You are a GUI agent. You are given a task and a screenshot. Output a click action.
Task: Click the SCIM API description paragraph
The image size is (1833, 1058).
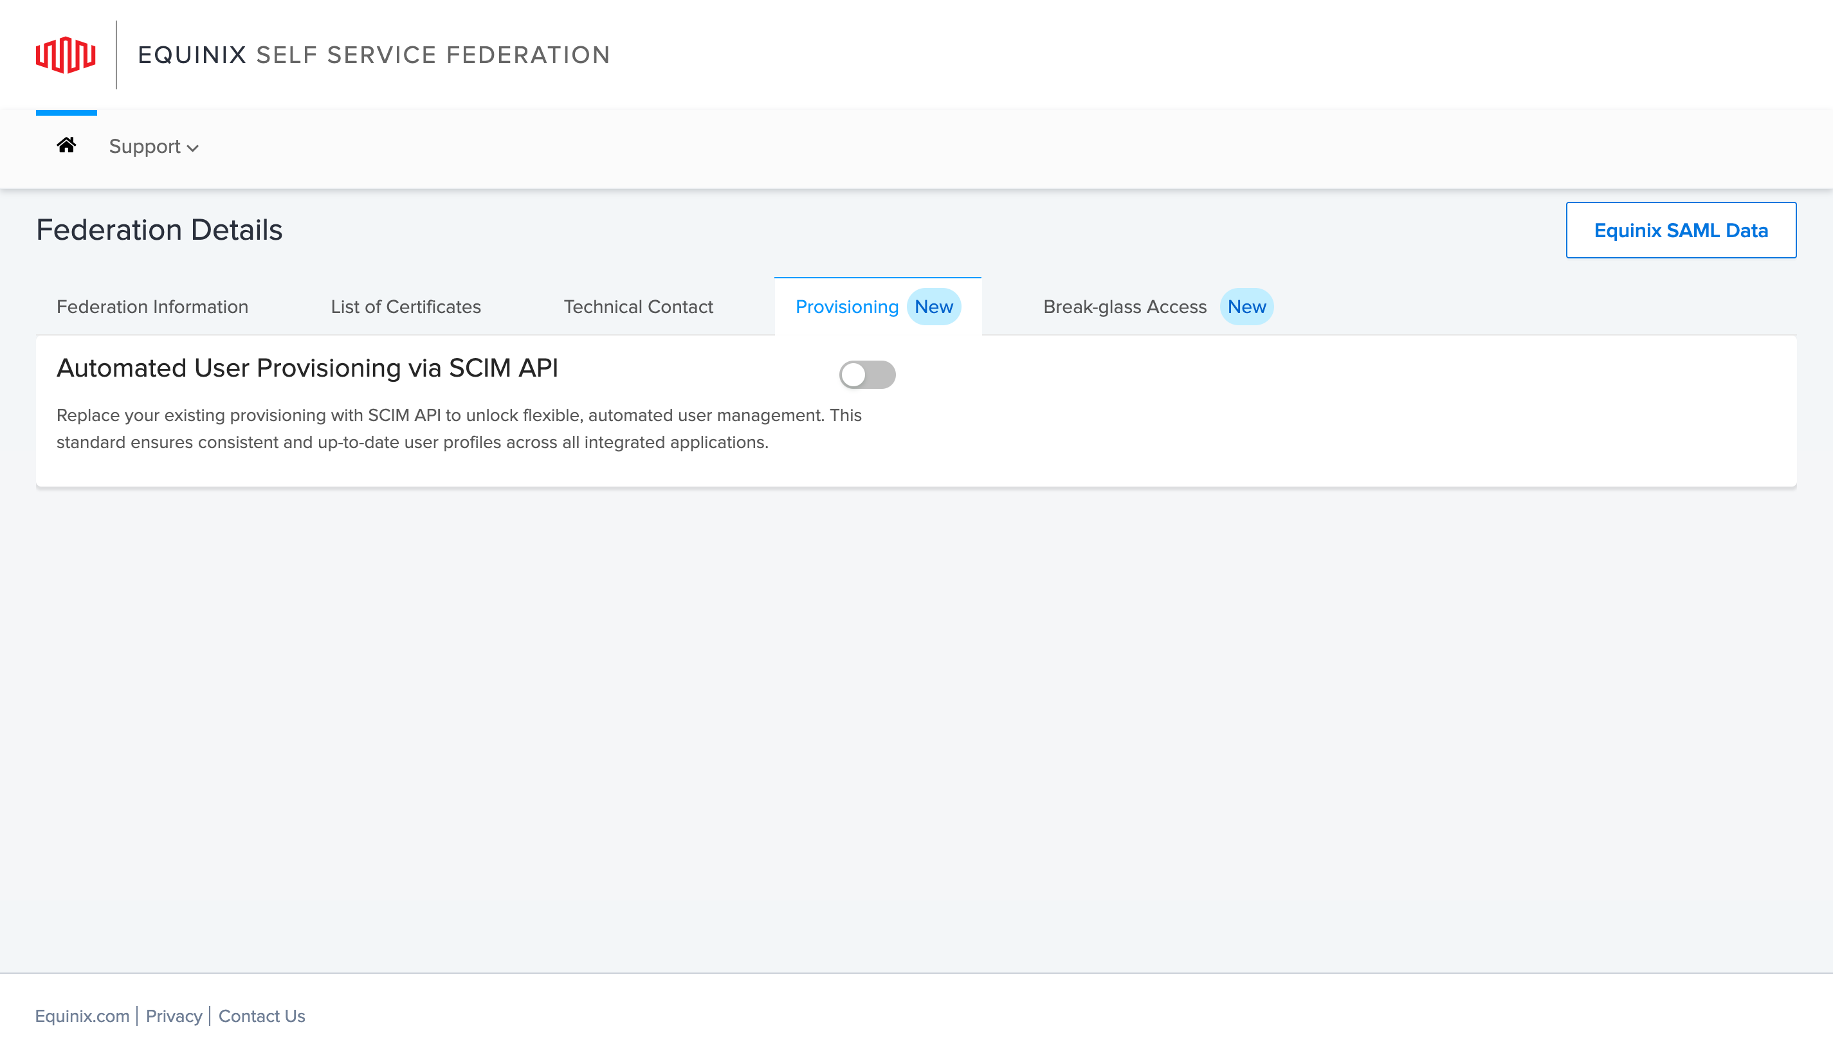coord(459,429)
